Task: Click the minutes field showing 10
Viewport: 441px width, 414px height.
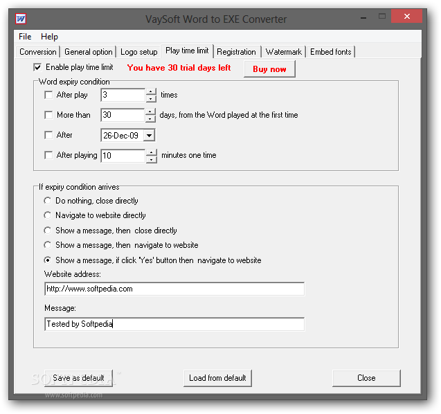Action: tap(123, 156)
